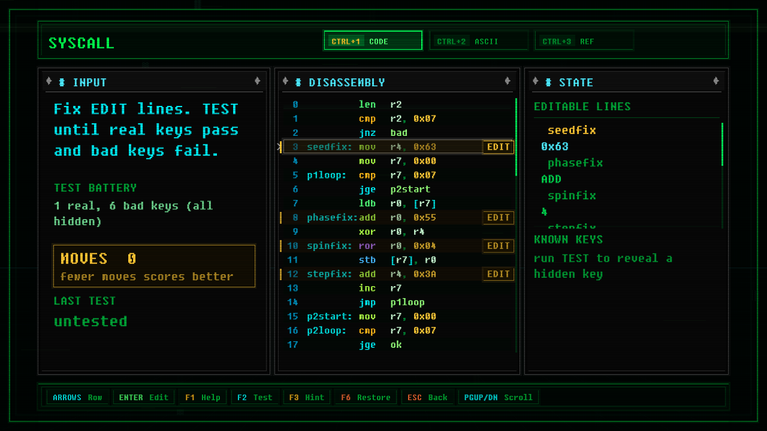Click the F6 Restore button

point(366,397)
